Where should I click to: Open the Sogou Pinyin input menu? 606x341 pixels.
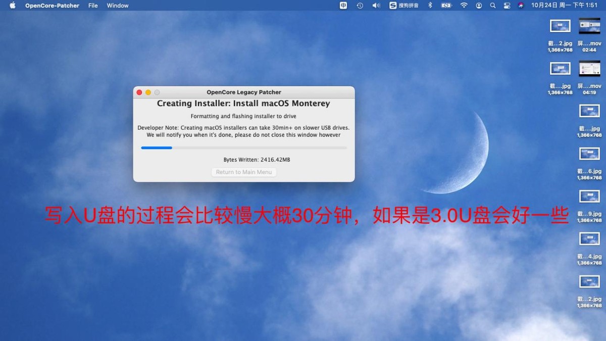pos(404,6)
